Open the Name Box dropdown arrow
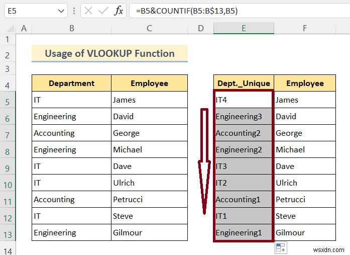 click(61, 11)
